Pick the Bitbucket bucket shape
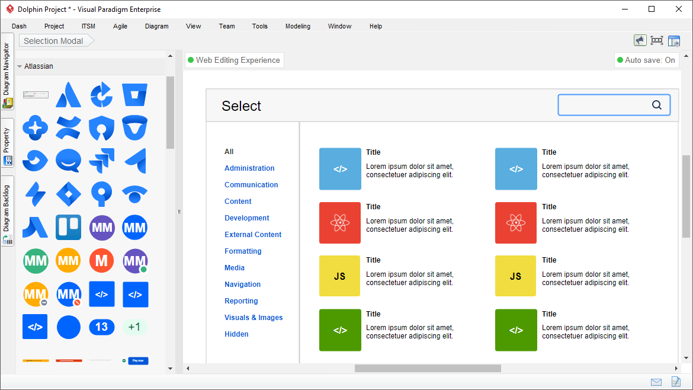Screen dimensions: 693x390 point(135,95)
